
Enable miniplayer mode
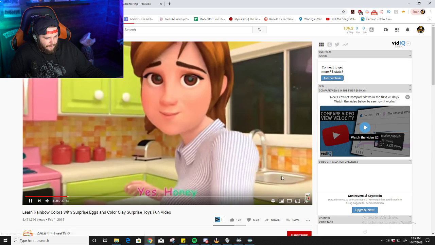point(281,201)
